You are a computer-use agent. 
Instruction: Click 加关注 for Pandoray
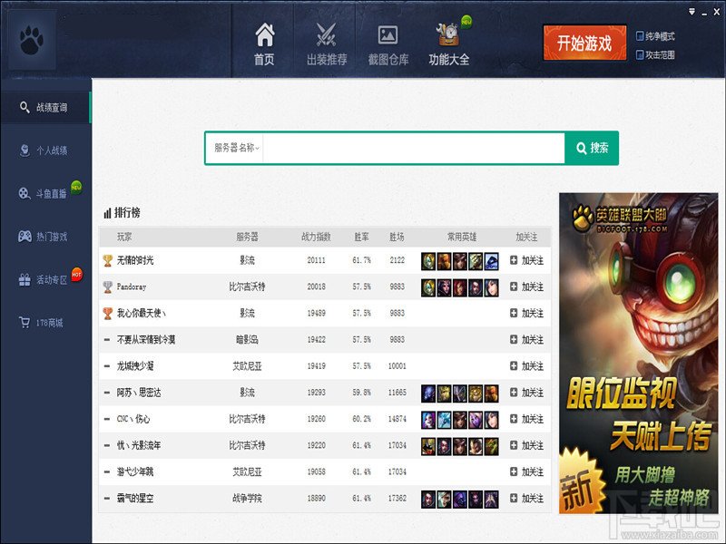click(x=526, y=287)
